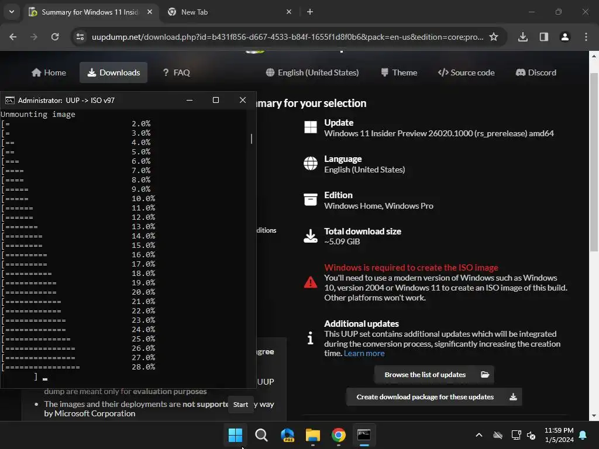Click the Additional updates info icon

311,338
